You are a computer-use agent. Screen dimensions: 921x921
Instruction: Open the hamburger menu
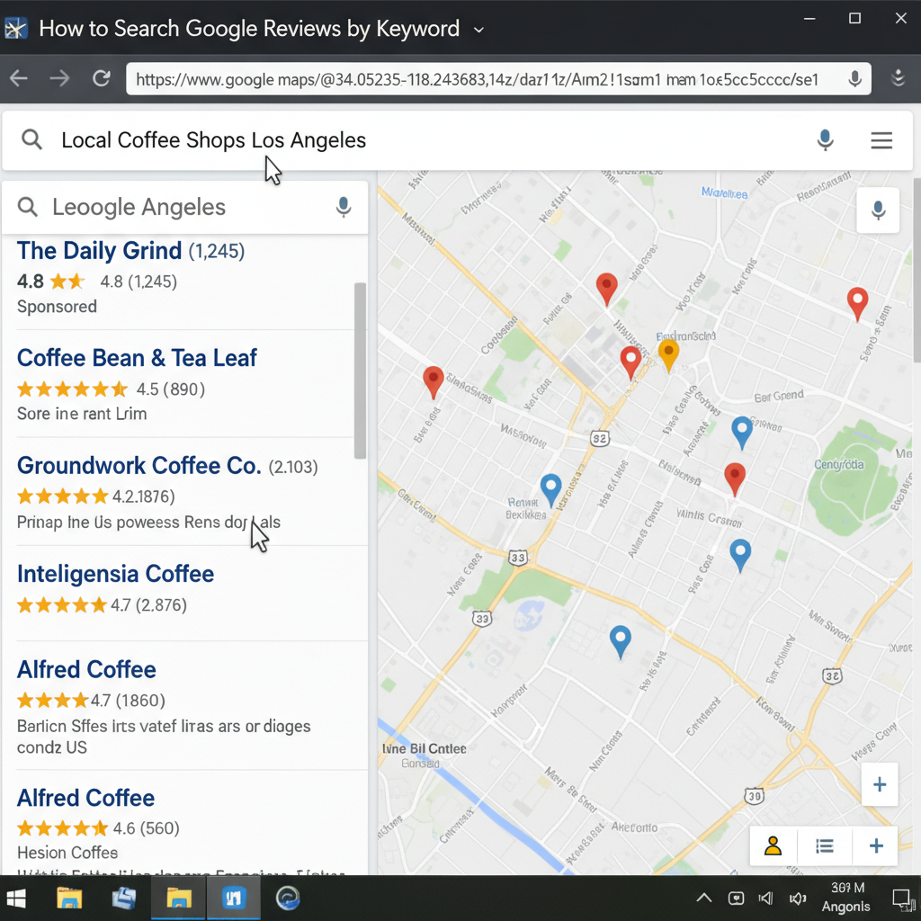881,140
